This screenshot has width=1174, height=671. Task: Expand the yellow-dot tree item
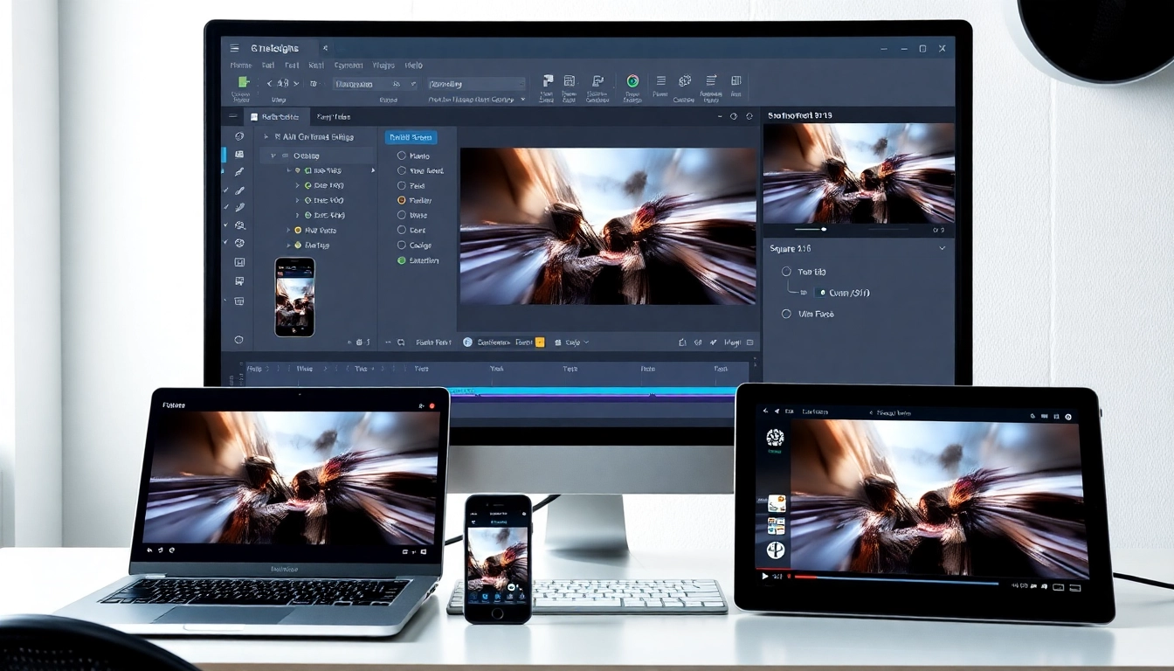[288, 231]
